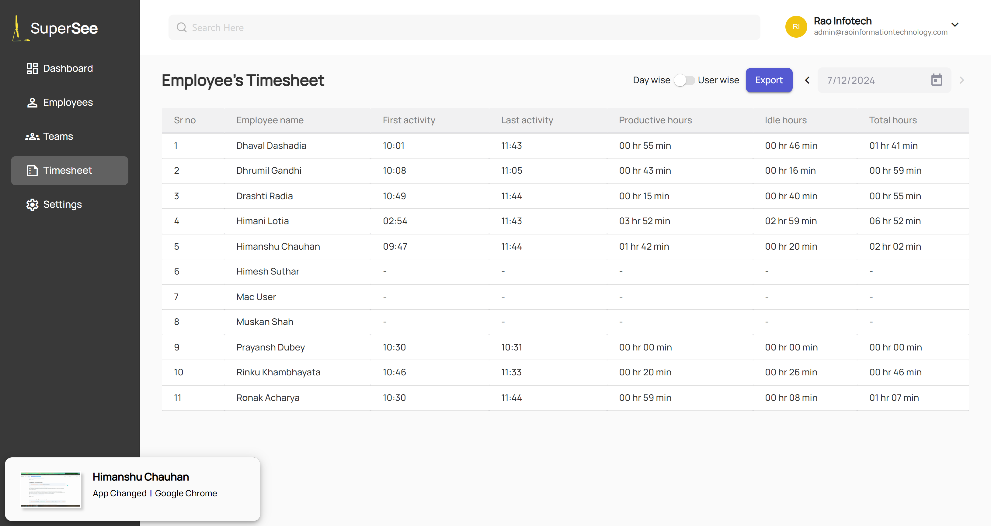The width and height of the screenshot is (991, 526).
Task: Click the RI profile avatar
Action: pyautogui.click(x=796, y=26)
